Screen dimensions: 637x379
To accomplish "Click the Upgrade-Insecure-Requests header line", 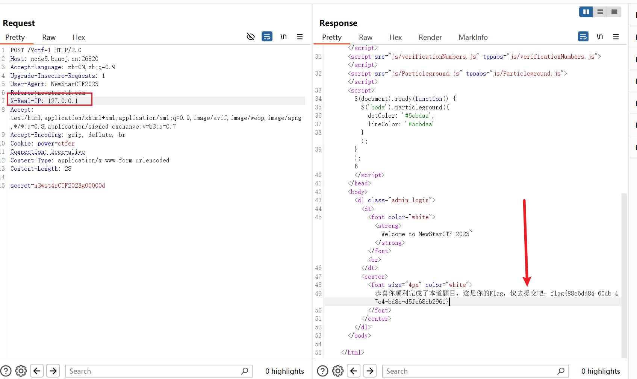I will 58,76.
